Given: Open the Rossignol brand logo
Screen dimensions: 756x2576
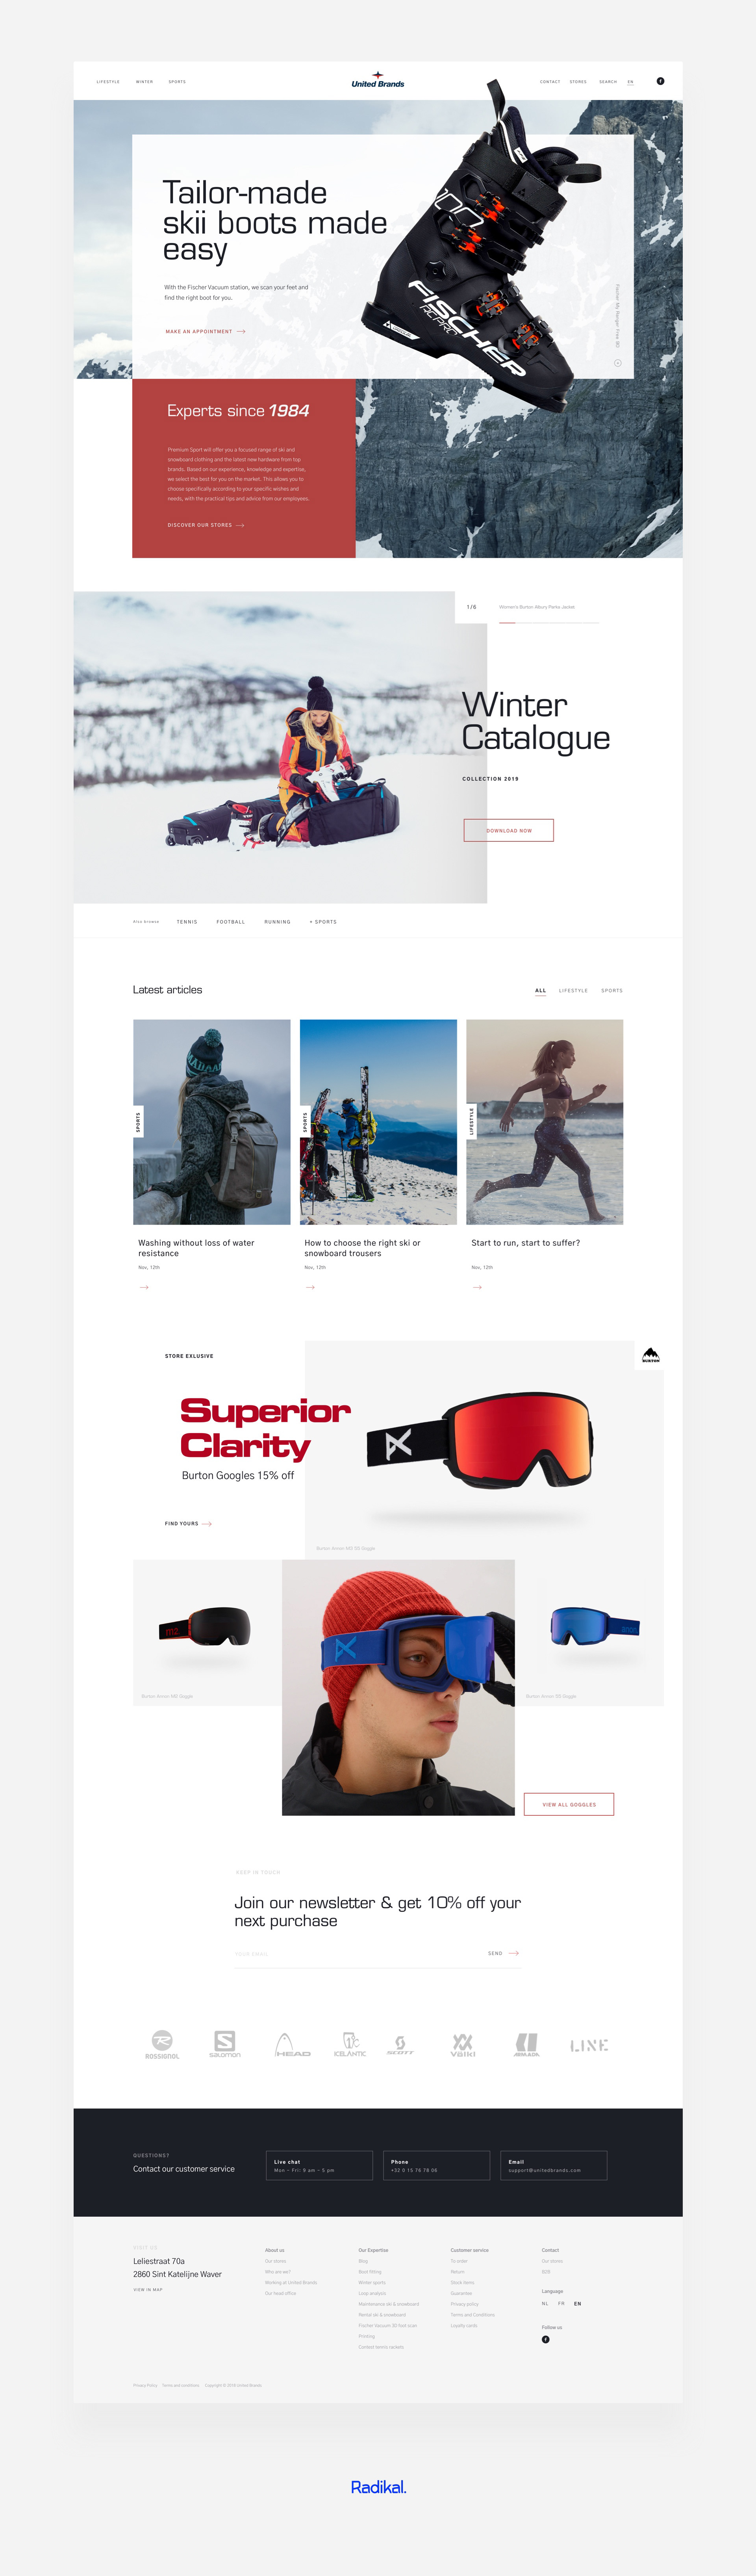Looking at the screenshot, I should click(x=162, y=2044).
